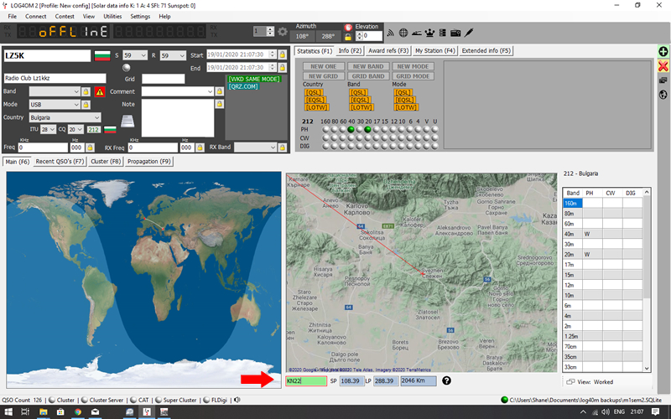
Task: Expand the Comment dropdown
Action: point(210,91)
